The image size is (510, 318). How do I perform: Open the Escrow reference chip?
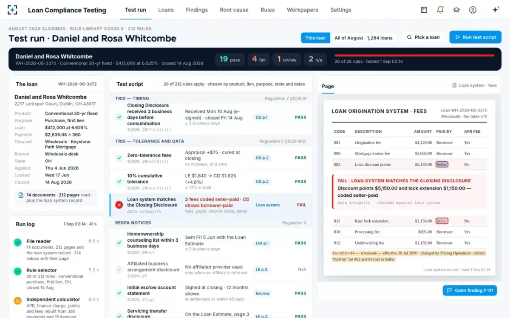[x=263, y=293]
